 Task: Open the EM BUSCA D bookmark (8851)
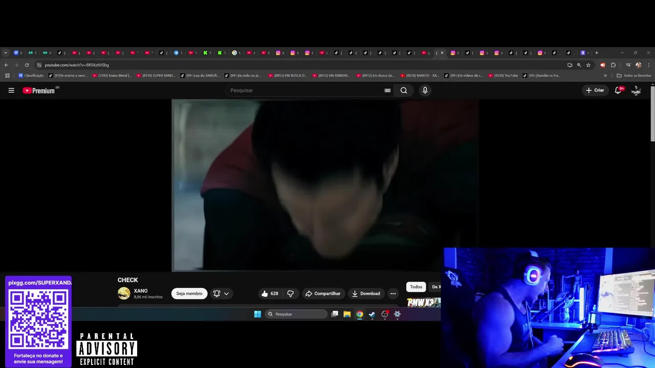click(288, 76)
